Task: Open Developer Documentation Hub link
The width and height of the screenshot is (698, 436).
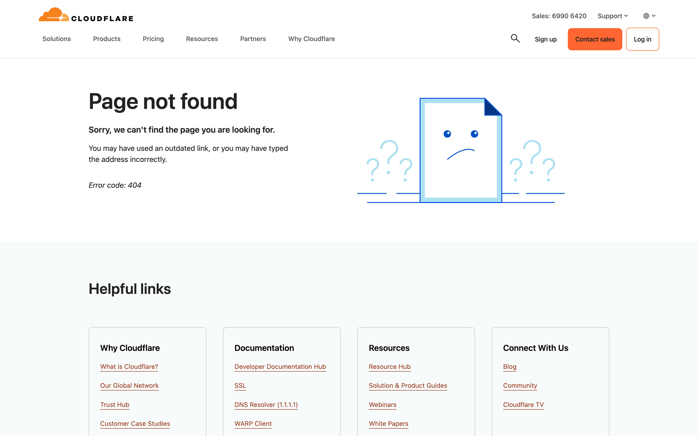Action: (x=280, y=367)
